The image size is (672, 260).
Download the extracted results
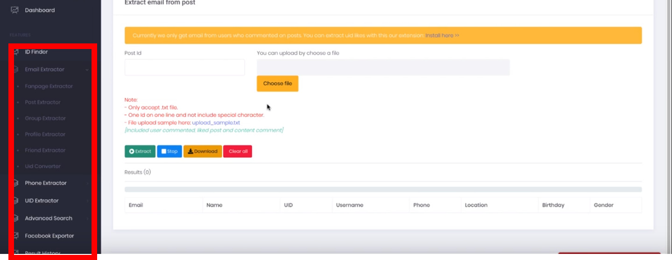[203, 151]
